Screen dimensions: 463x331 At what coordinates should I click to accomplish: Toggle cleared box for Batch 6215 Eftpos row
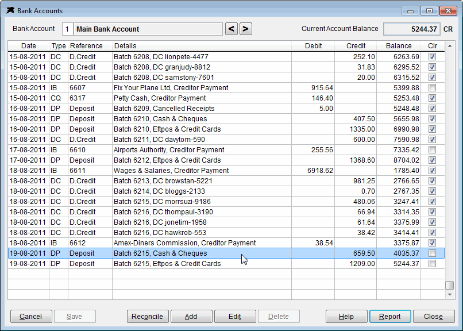pos(433,263)
